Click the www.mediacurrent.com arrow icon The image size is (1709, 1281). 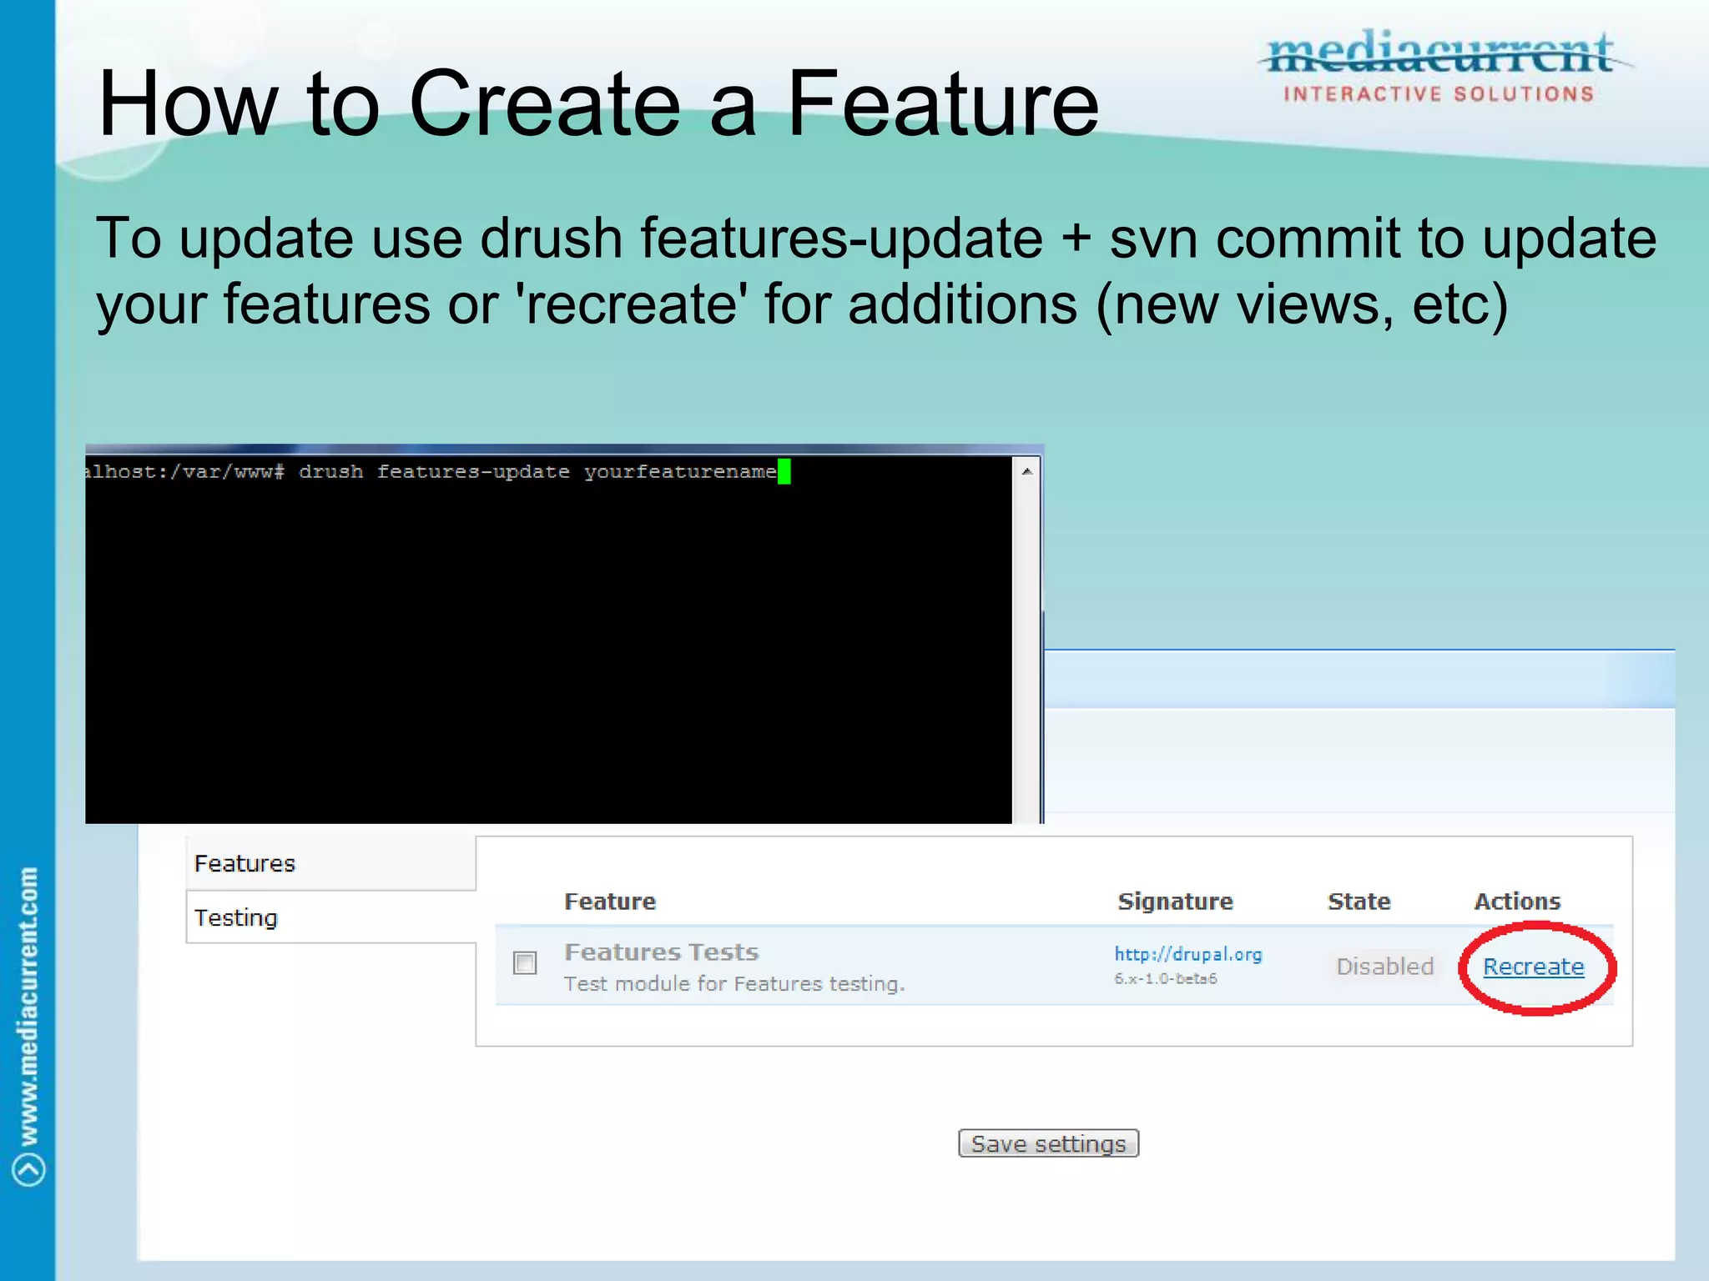[29, 1168]
